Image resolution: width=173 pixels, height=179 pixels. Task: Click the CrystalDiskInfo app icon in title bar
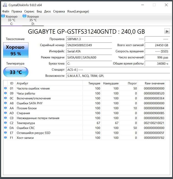point(5,5)
